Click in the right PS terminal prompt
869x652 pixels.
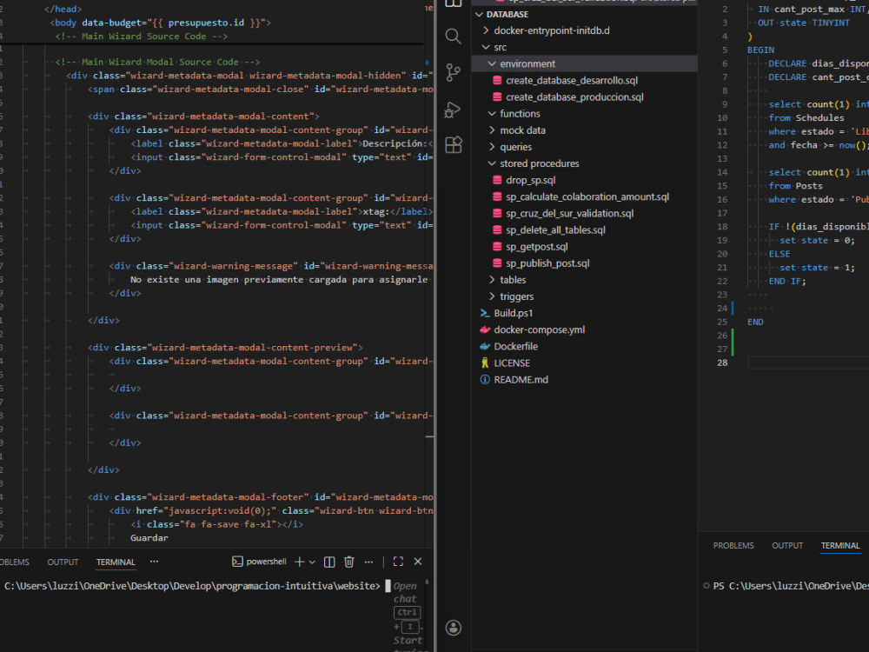pos(790,586)
